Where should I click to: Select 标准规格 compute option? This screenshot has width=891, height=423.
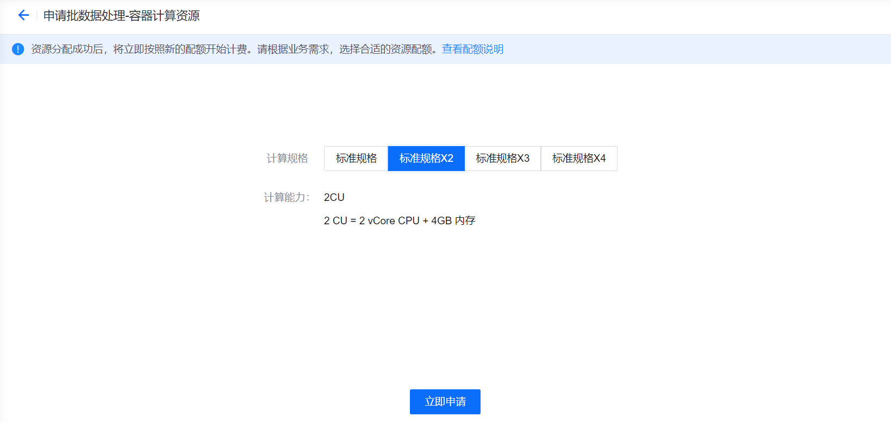point(356,159)
